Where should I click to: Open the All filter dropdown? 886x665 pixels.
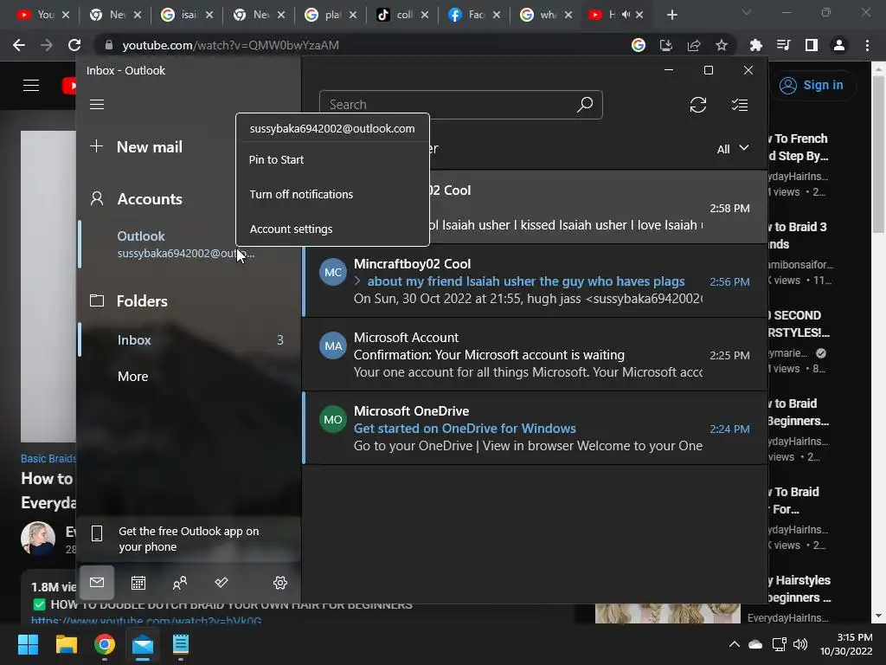(733, 149)
